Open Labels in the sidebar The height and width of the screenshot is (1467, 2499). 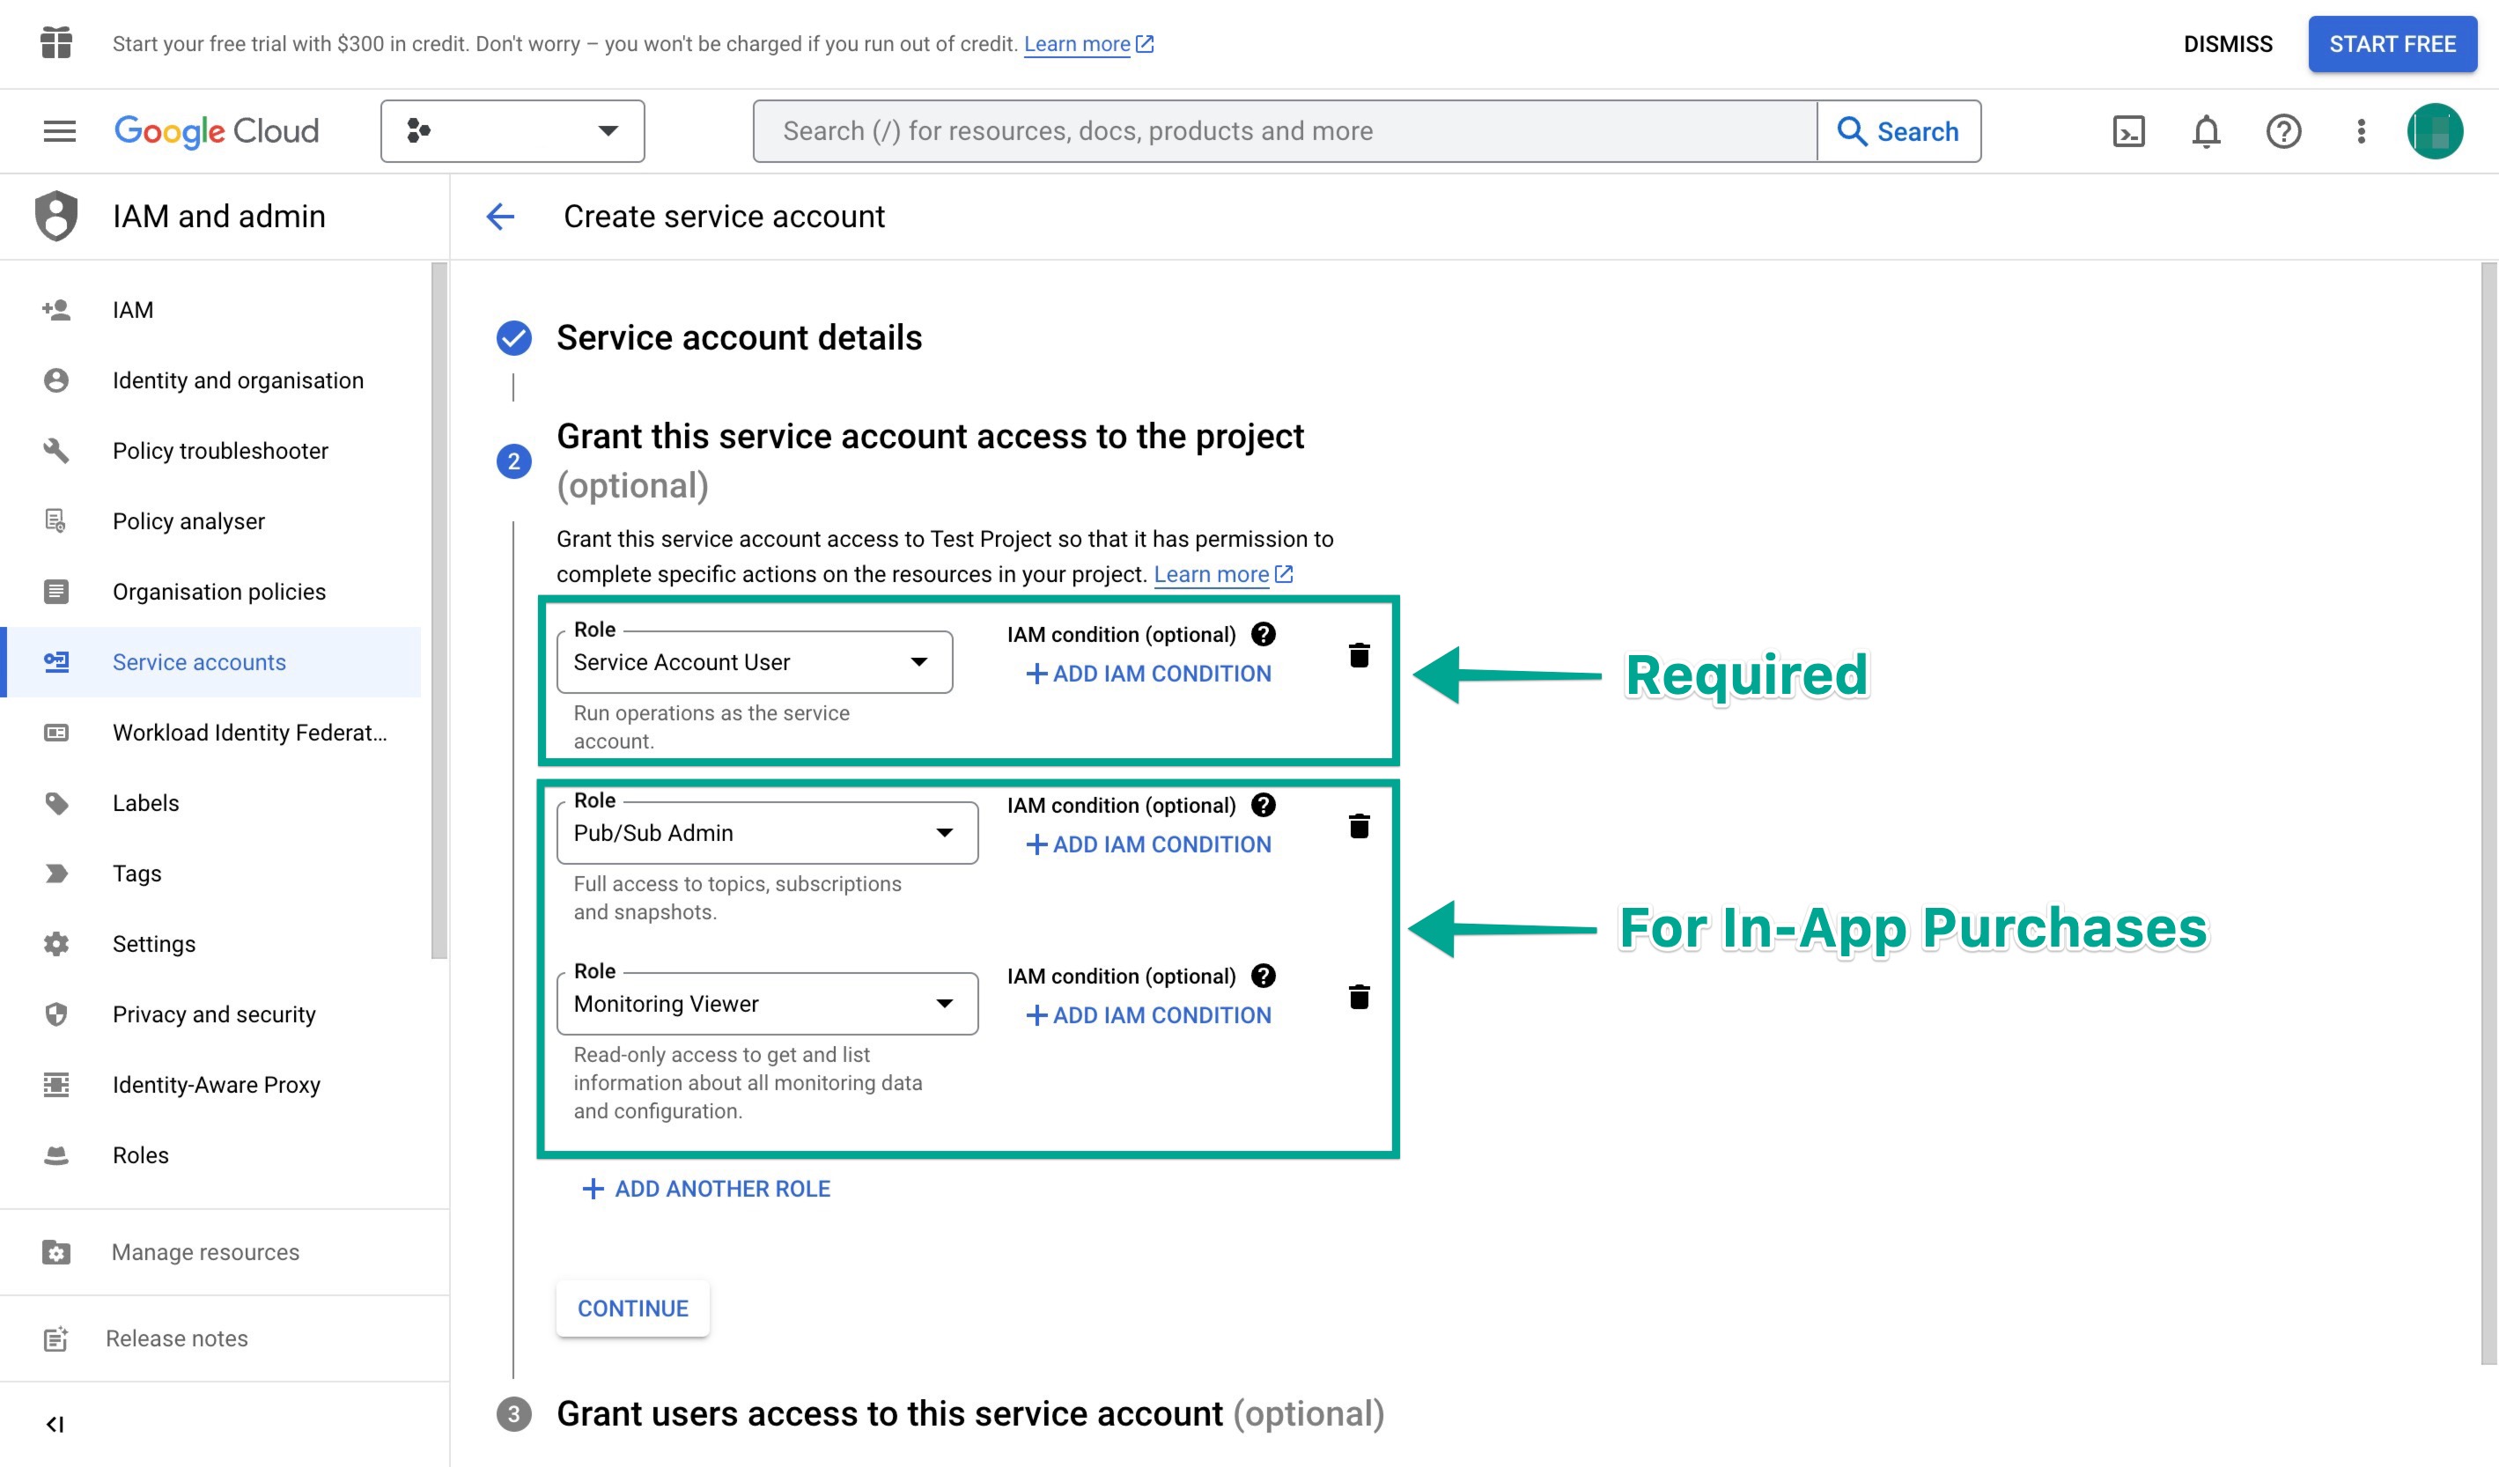(210, 802)
